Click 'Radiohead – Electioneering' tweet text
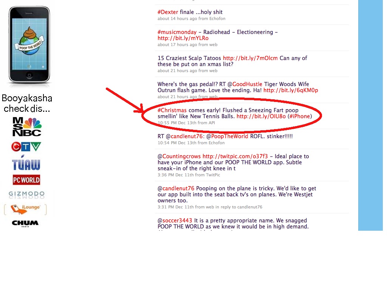 point(238,32)
